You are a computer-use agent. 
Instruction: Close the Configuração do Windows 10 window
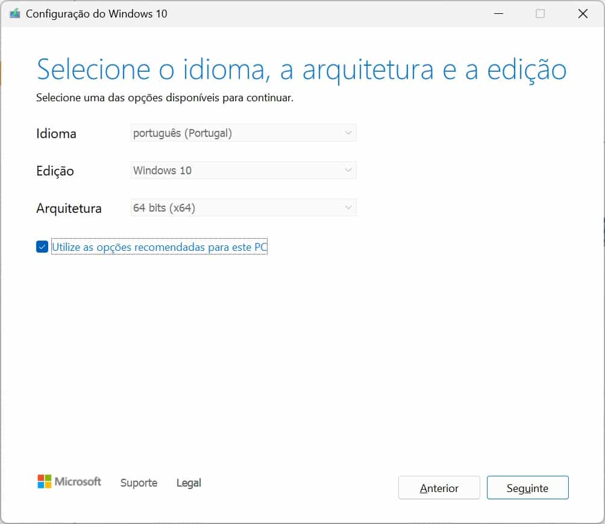pos(583,13)
